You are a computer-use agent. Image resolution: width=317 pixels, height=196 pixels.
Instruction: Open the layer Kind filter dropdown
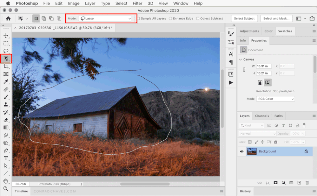point(251,125)
